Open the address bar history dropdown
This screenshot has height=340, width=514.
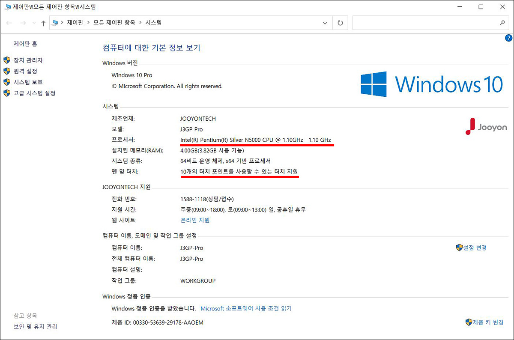pyautogui.click(x=325, y=23)
